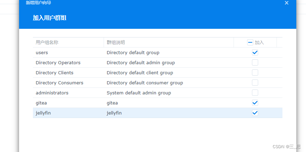This screenshot has width=306, height=152.
Task: Uncheck the users group checkbox
Action: click(255, 53)
